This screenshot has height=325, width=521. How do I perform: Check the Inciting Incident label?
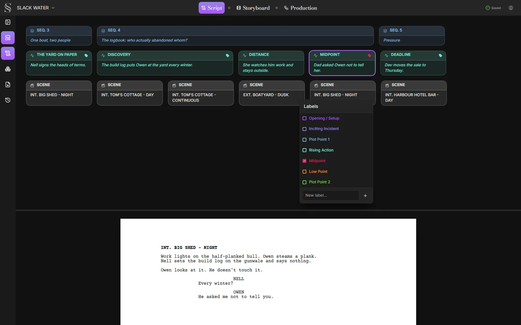point(304,129)
